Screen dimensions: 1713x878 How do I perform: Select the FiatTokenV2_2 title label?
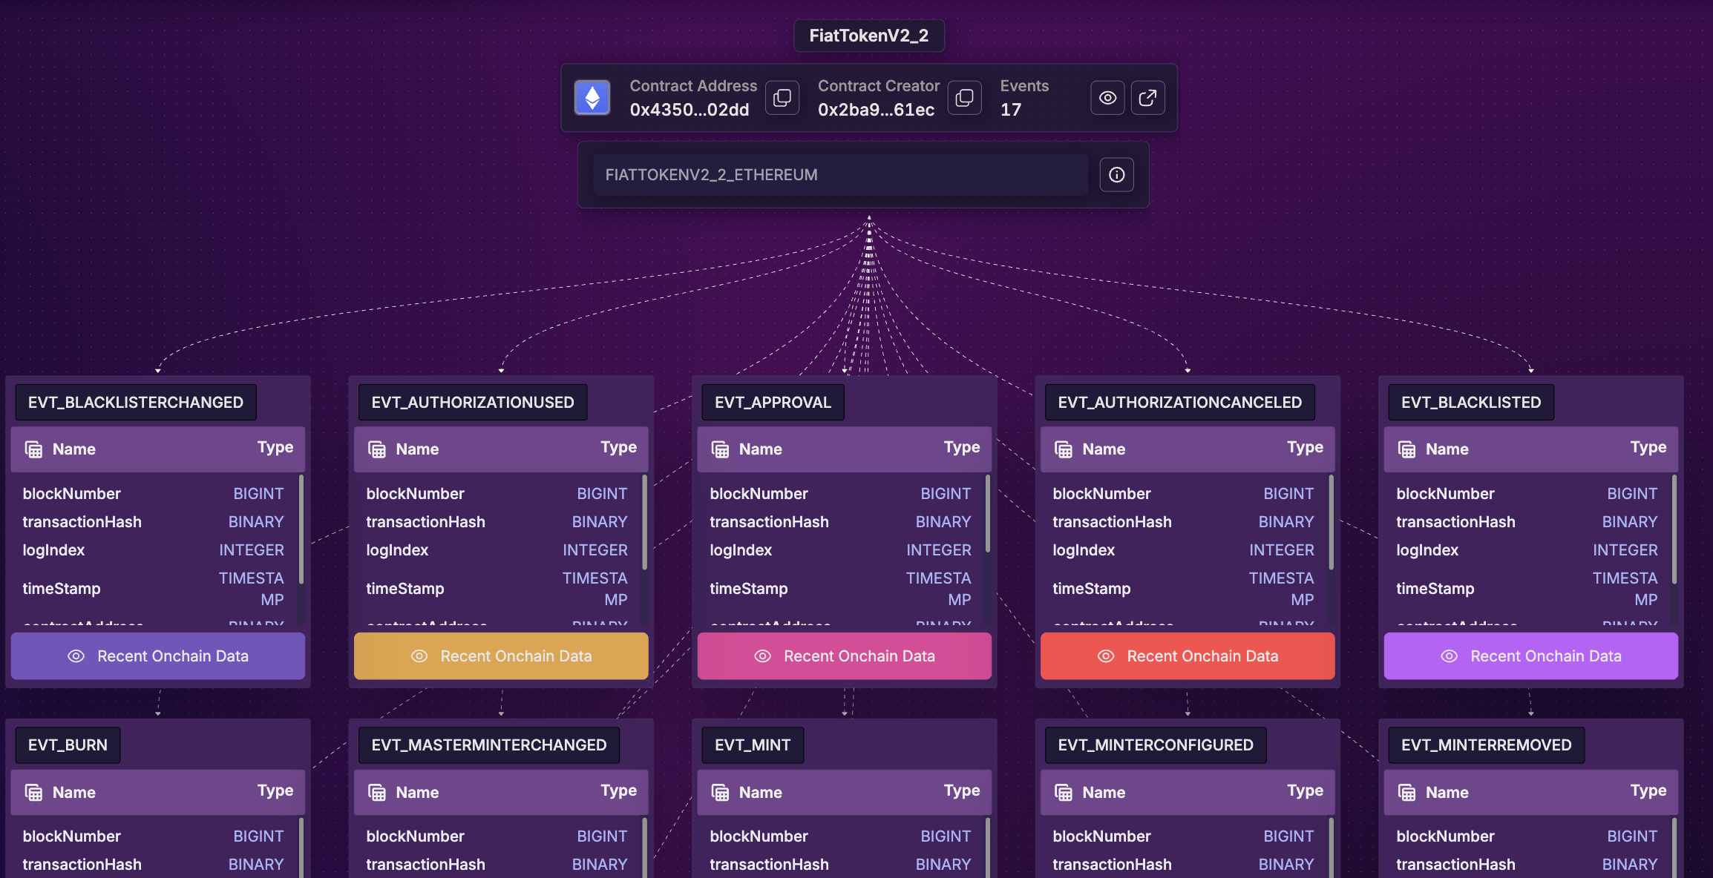868,36
